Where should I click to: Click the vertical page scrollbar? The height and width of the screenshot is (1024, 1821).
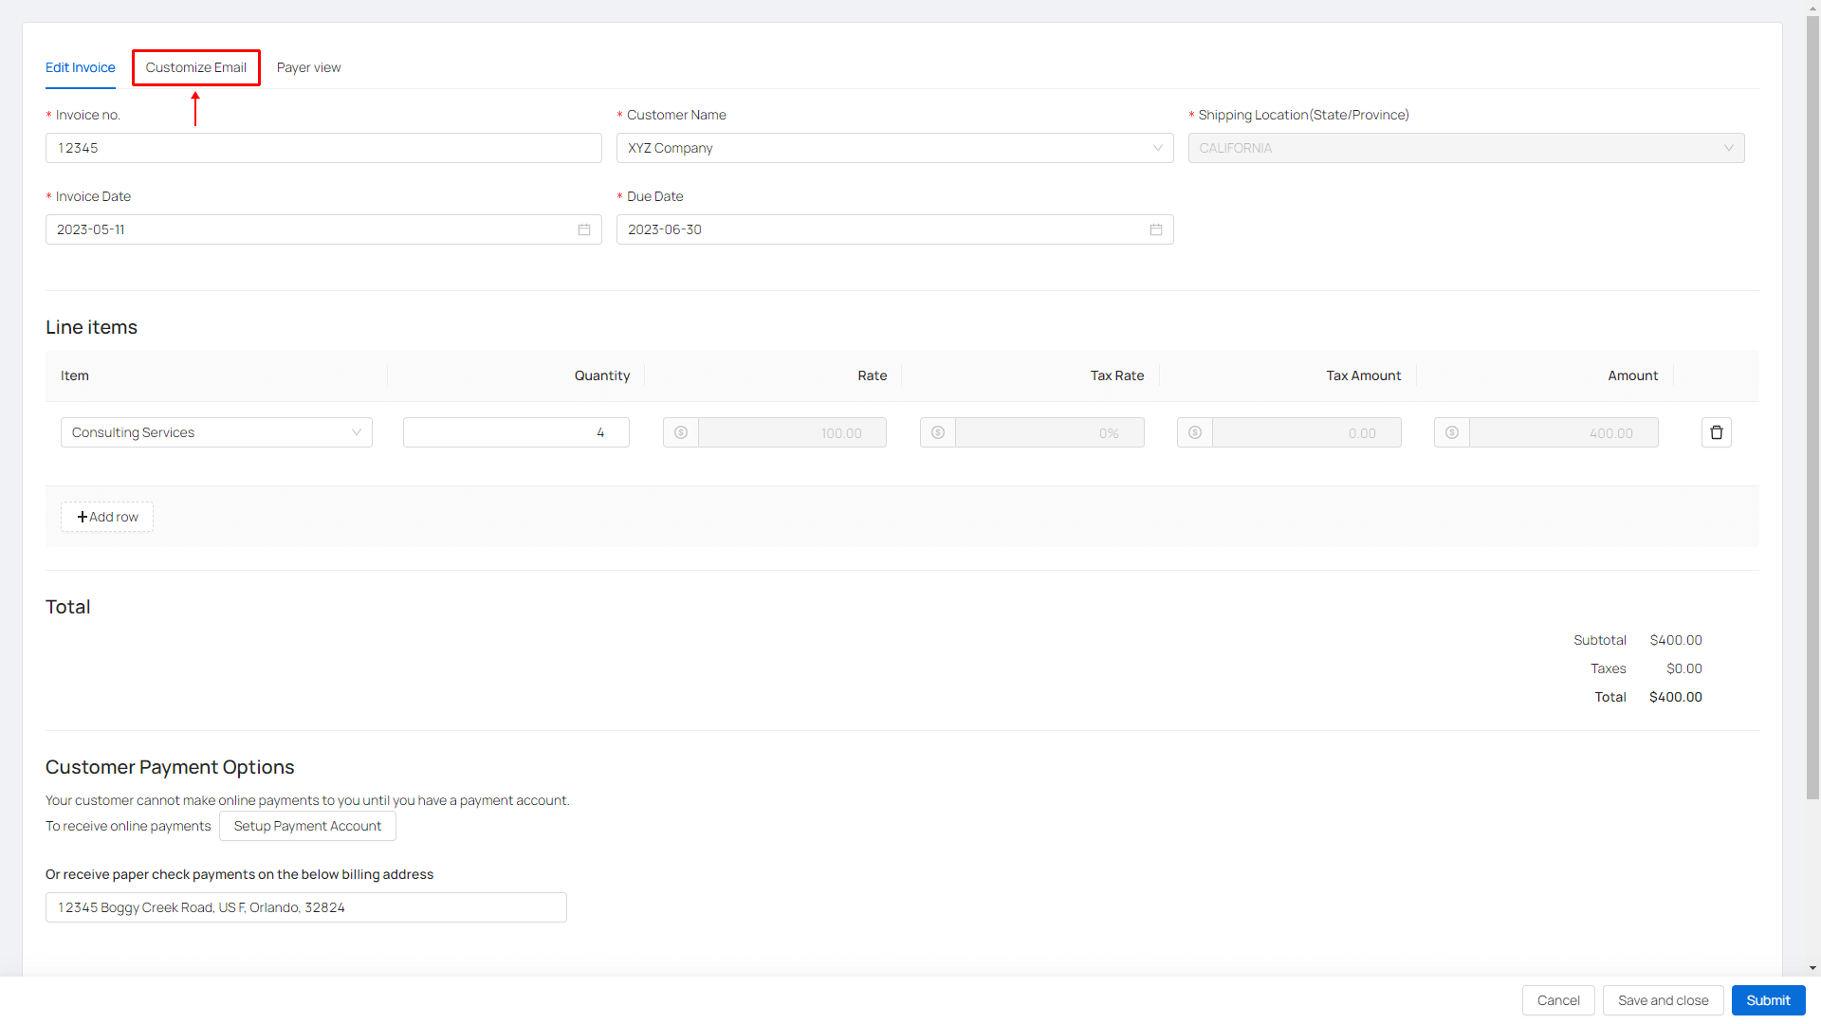(x=1812, y=408)
